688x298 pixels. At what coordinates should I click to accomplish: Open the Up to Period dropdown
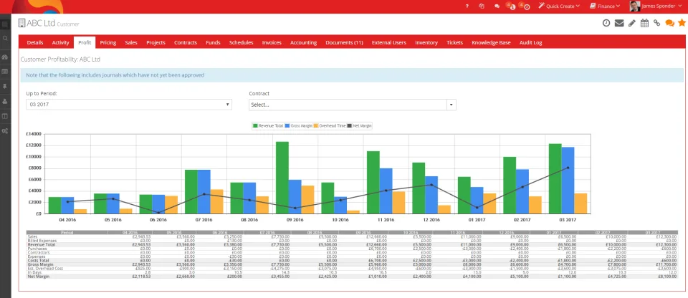(128, 105)
